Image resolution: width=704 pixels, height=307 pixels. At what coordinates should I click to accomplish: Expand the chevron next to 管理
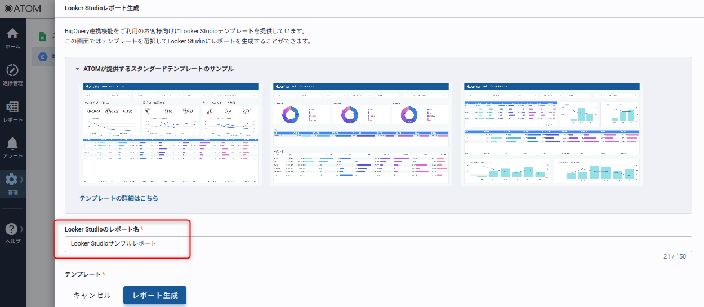pyautogui.click(x=22, y=180)
